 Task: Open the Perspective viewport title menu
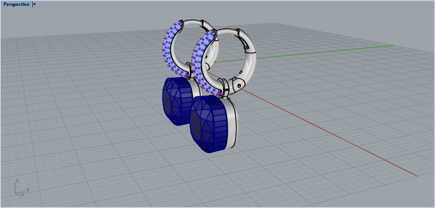pos(16,4)
